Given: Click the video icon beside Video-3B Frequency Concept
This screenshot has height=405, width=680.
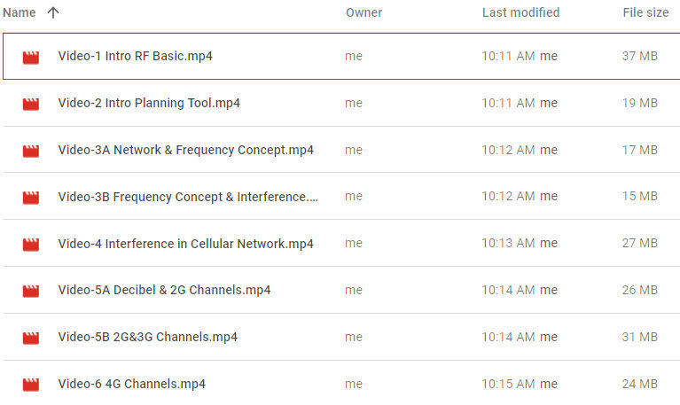Looking at the screenshot, I should [x=31, y=197].
